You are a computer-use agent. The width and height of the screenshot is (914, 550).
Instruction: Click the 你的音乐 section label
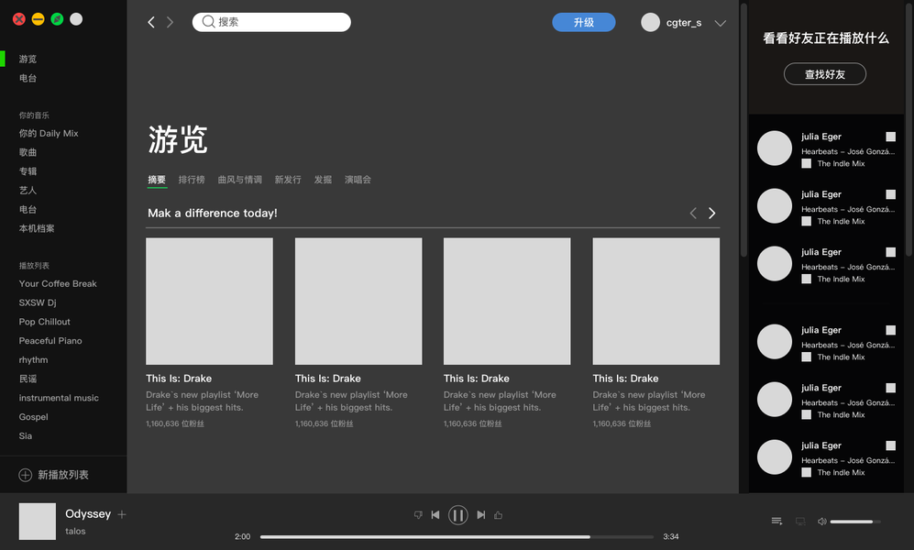pos(34,115)
